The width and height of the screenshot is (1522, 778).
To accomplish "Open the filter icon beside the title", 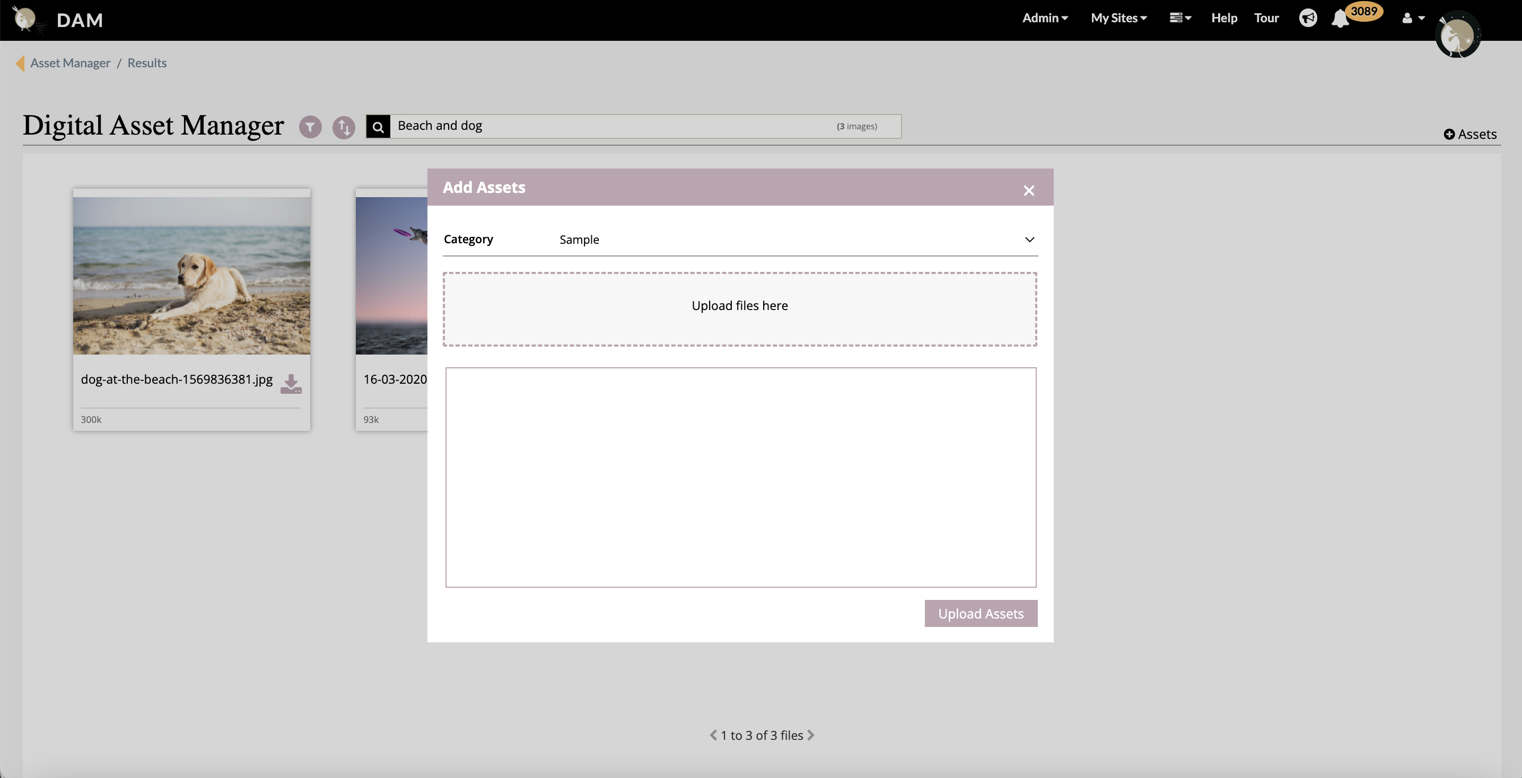I will pos(310,127).
